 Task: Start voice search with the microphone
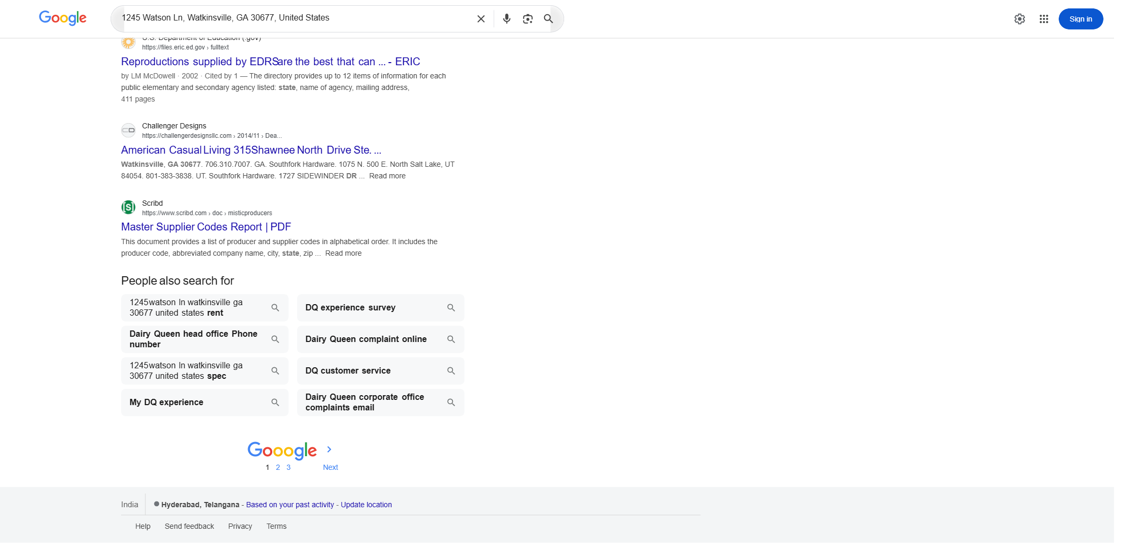(507, 19)
